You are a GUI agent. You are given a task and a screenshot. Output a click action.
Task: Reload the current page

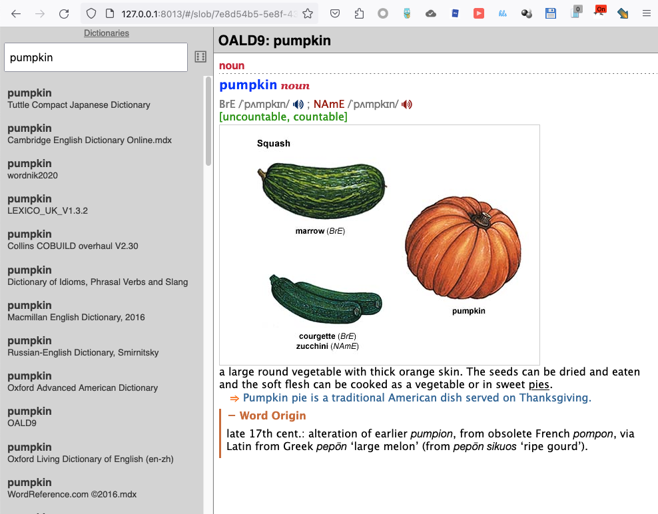coord(64,13)
